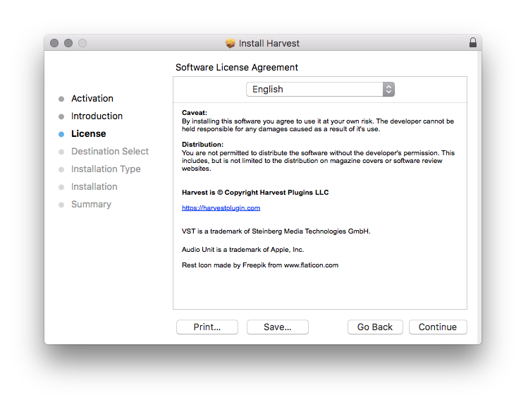Click the bullet next to Activation
The height and width of the screenshot is (393, 528).
(61, 99)
